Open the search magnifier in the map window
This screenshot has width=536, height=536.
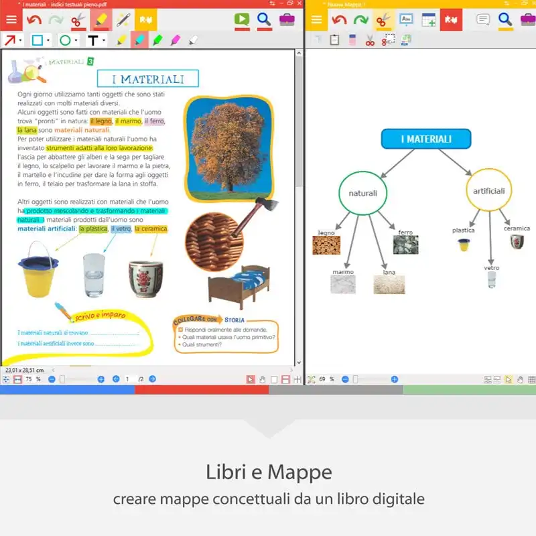click(x=505, y=19)
